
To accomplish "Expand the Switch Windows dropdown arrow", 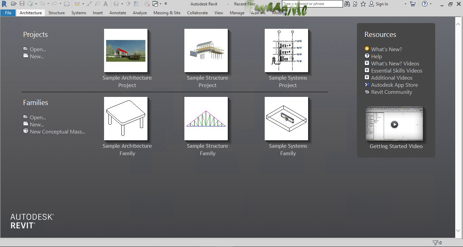I will tap(161, 4).
